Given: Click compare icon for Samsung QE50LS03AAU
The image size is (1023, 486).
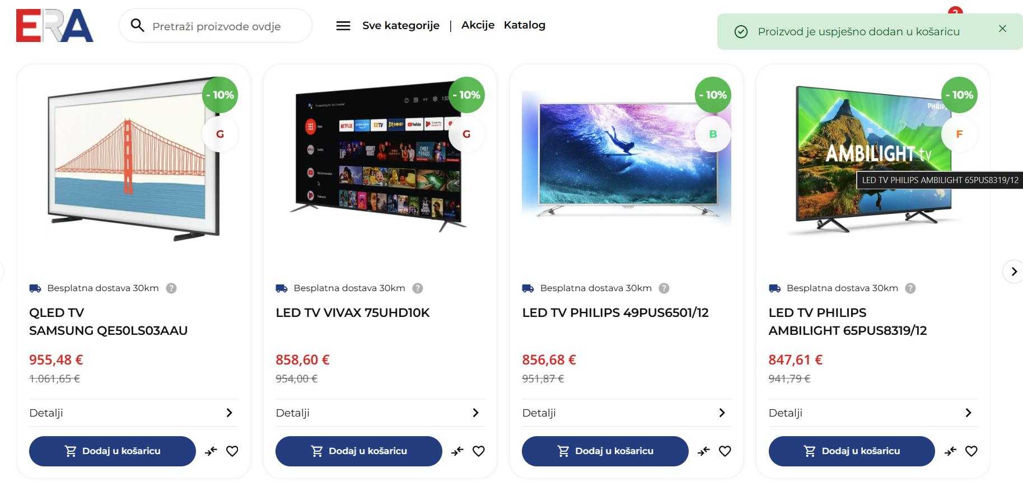Looking at the screenshot, I should point(211,451).
